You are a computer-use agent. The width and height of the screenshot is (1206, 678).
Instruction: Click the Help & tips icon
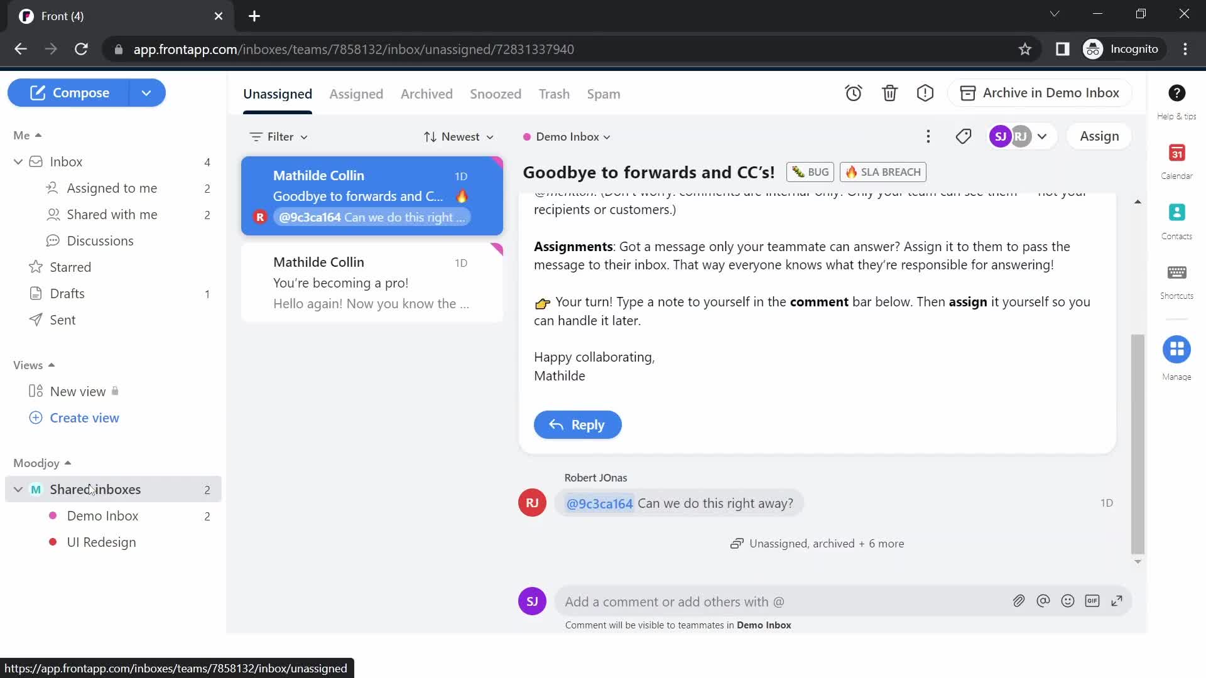pyautogui.click(x=1177, y=93)
